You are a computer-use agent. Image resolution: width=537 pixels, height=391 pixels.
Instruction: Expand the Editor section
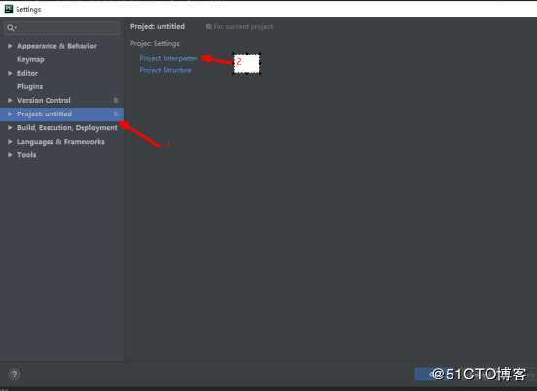point(10,73)
